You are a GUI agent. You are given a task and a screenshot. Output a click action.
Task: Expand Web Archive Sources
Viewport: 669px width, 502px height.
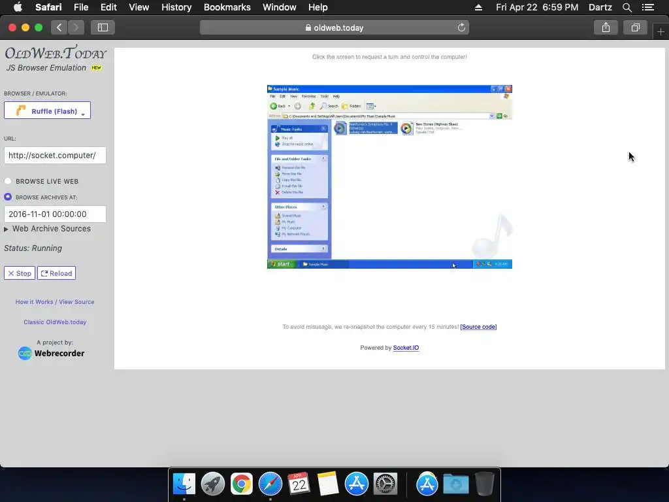[47, 229]
